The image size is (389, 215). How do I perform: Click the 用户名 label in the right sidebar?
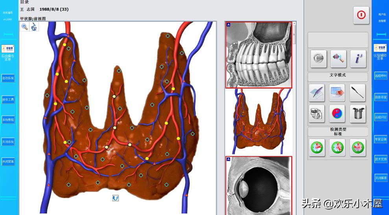tap(382, 15)
